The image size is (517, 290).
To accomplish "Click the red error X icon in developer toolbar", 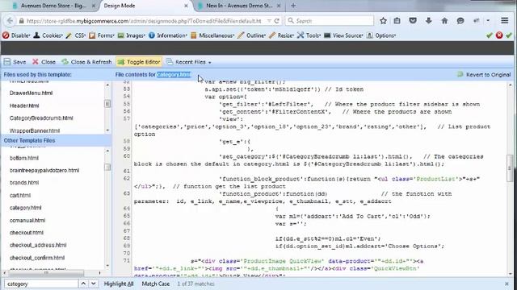I will pyautogui.click(x=499, y=35).
